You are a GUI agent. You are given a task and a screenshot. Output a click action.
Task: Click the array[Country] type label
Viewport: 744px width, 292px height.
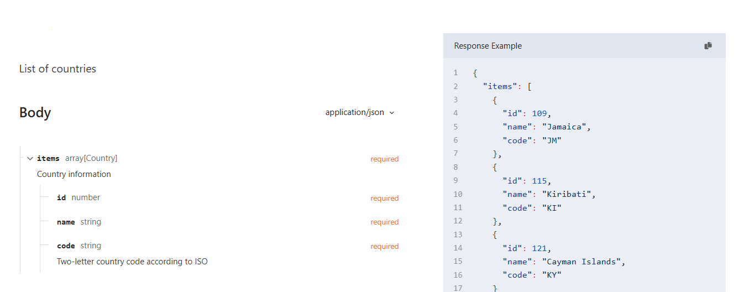pyautogui.click(x=91, y=158)
